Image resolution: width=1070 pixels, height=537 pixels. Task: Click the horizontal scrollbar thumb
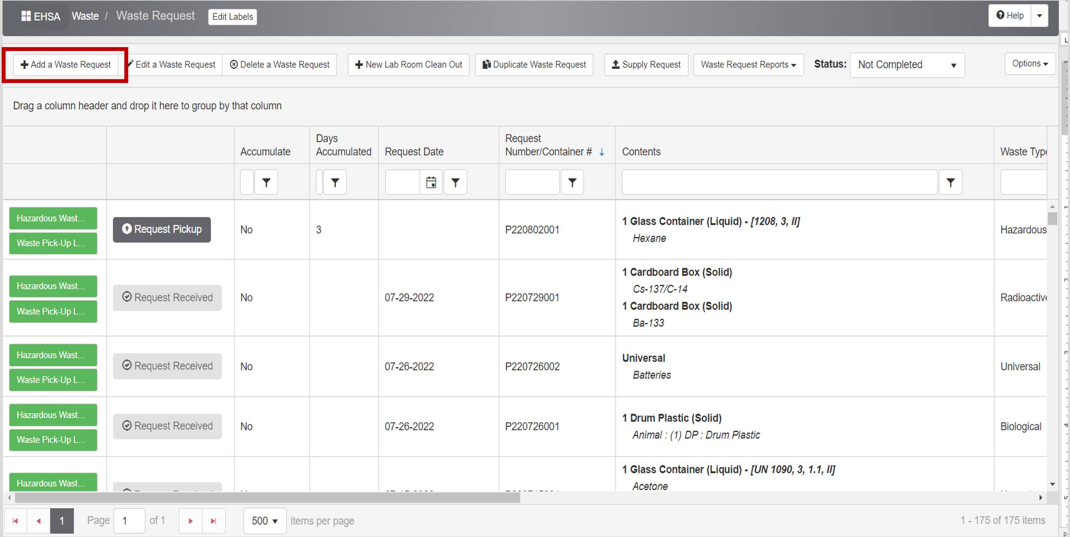[x=267, y=497]
